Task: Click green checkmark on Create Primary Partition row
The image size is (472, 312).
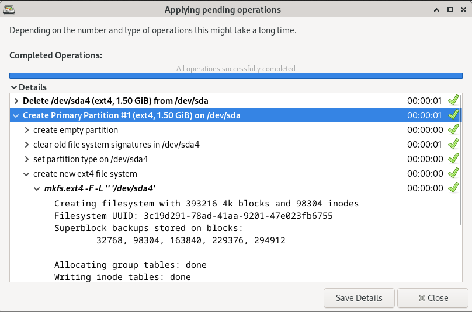Action: 453,115
